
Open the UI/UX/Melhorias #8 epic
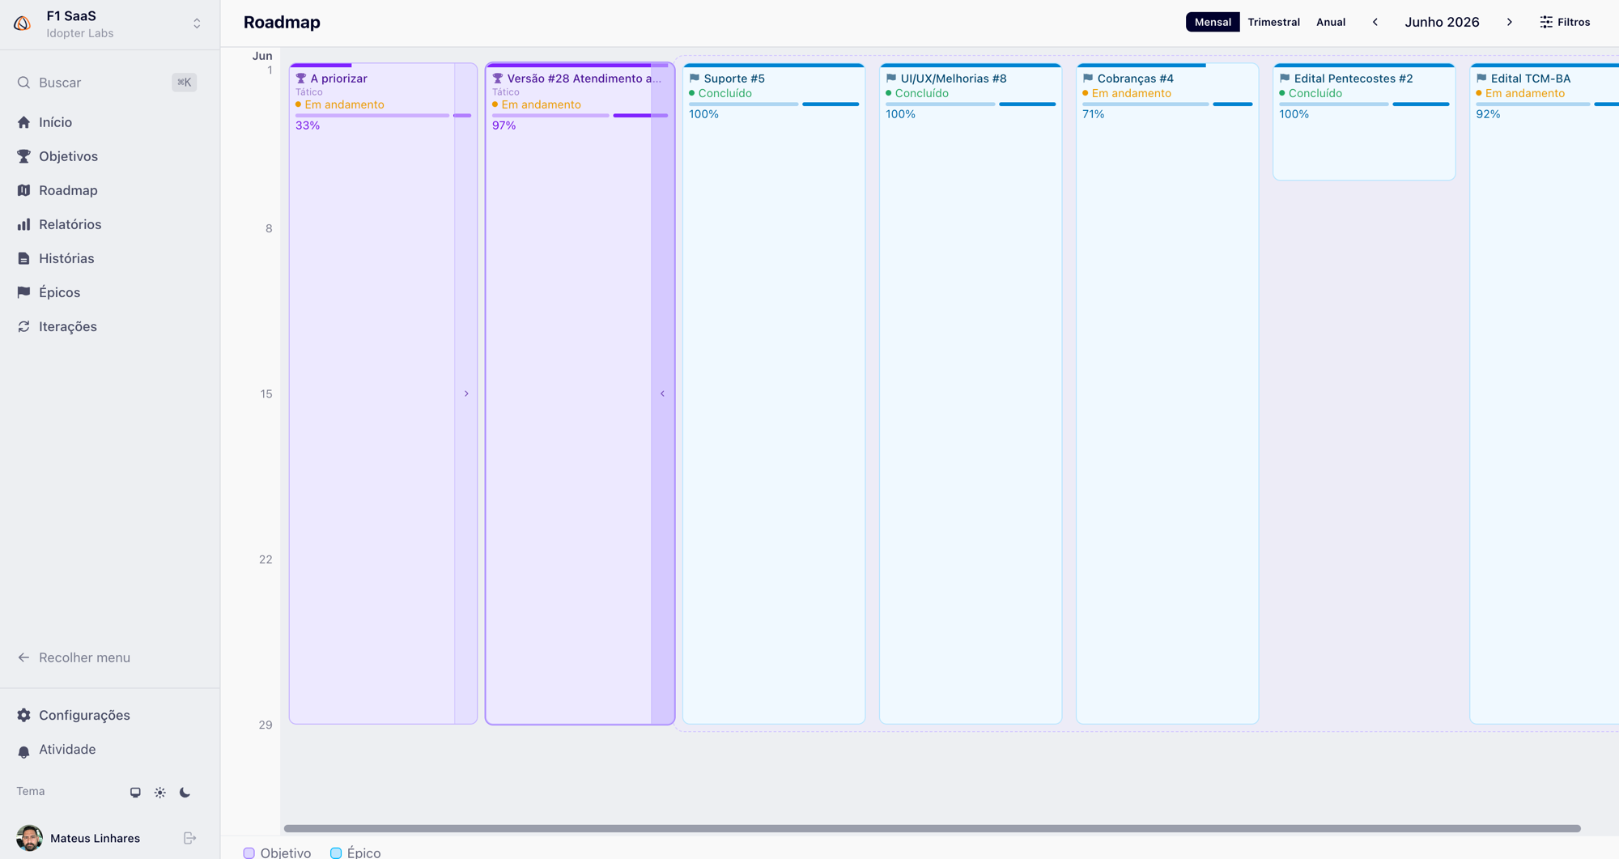(954, 79)
